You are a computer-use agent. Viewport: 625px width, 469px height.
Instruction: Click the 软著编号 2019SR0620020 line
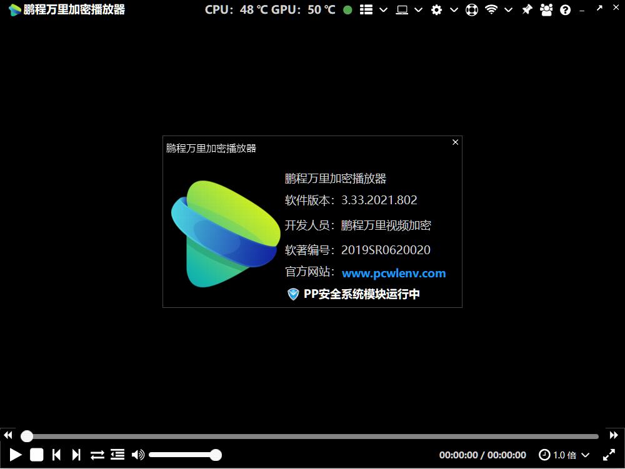(357, 250)
